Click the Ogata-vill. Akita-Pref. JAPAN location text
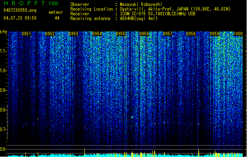The image size is (247, 157). click(175, 9)
